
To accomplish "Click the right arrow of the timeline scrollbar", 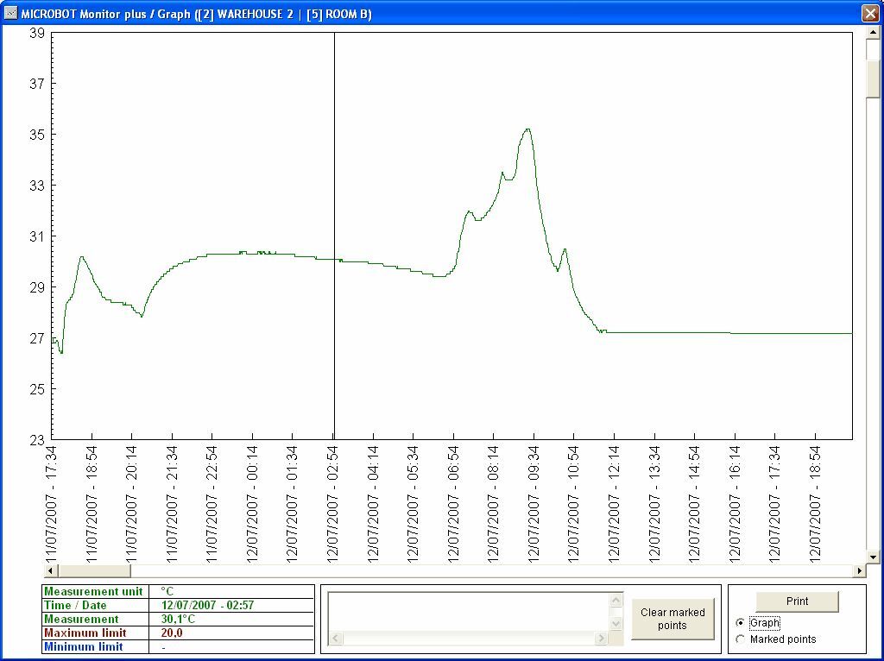I will coord(859,571).
